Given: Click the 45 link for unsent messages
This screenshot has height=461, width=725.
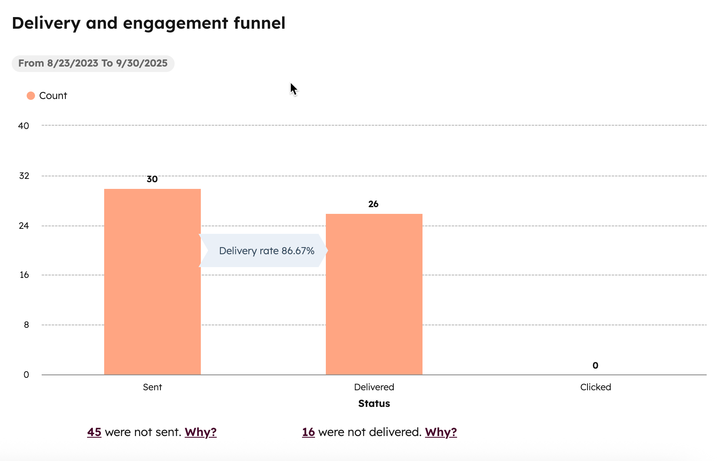Looking at the screenshot, I should click(x=93, y=432).
